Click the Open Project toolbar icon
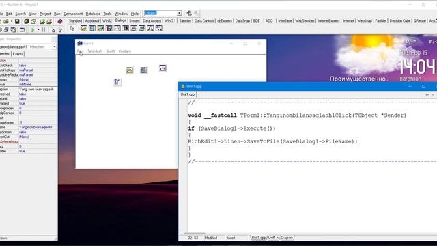Viewport: 437px width, 246px height. [33, 21]
